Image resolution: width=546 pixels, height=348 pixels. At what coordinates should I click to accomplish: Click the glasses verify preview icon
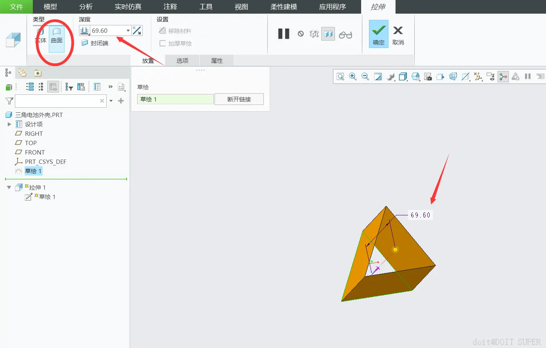[346, 35]
